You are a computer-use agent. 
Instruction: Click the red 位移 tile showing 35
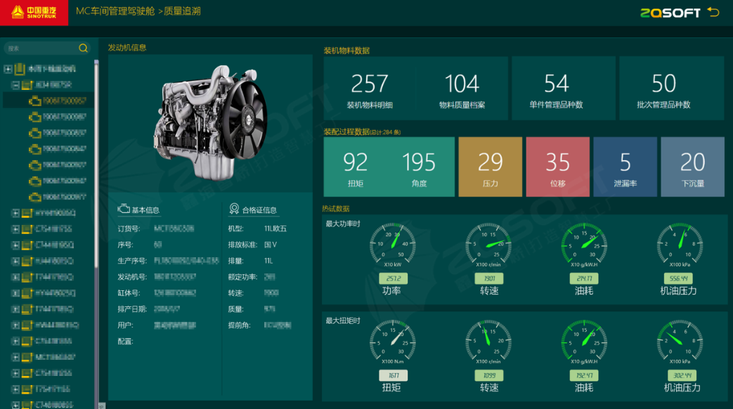pyautogui.click(x=557, y=167)
